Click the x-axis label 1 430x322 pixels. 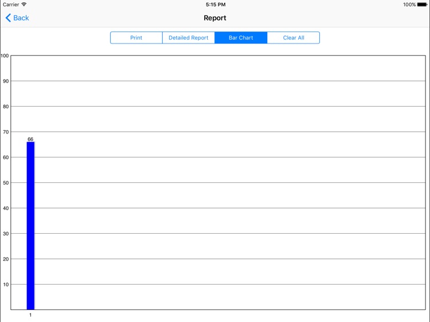[x=30, y=315]
